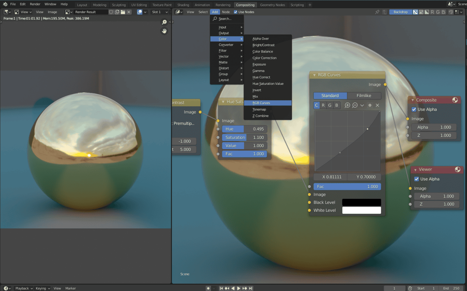Zoom out on the RGB curve view
This screenshot has width=467, height=291.
(355, 105)
